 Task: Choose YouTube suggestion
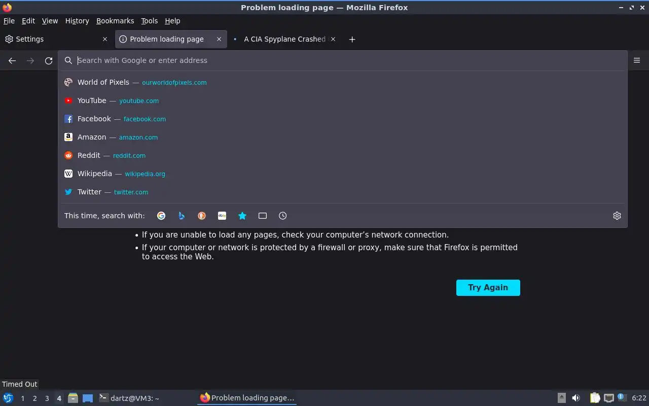point(342,100)
